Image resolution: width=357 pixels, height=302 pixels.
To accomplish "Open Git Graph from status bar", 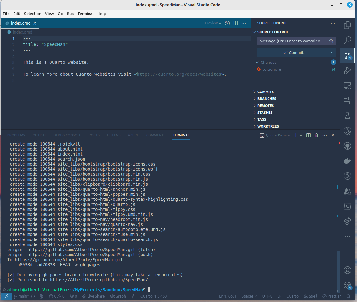I will (x=118, y=296).
